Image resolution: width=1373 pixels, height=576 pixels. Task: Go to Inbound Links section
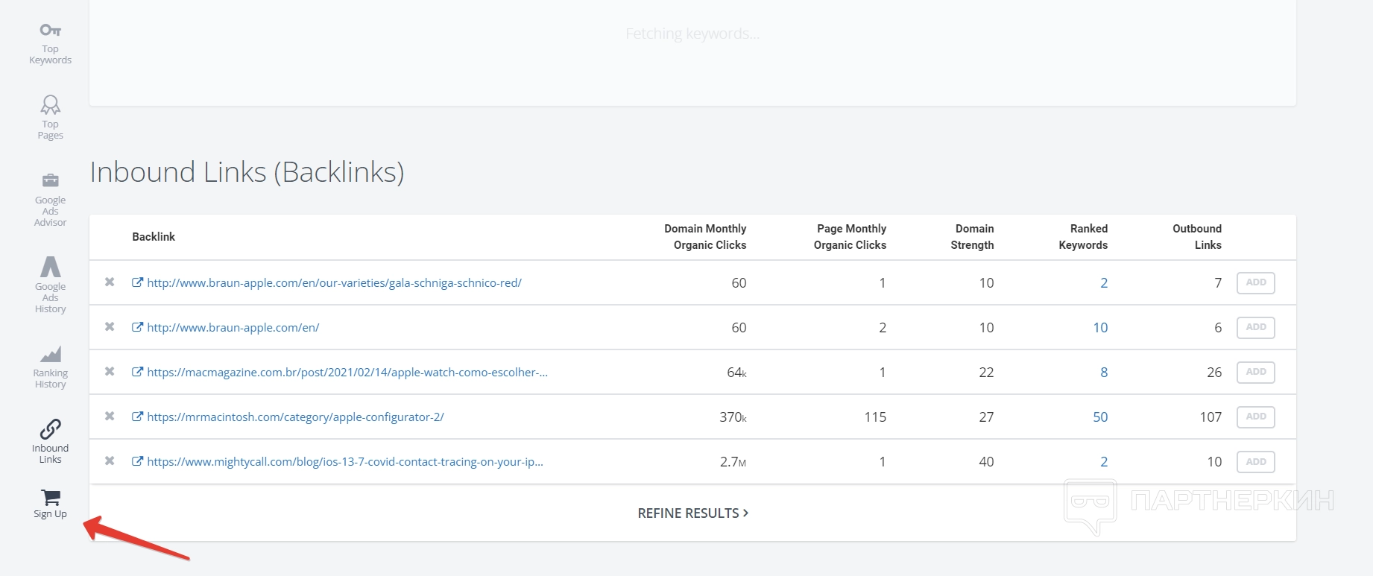click(x=50, y=441)
